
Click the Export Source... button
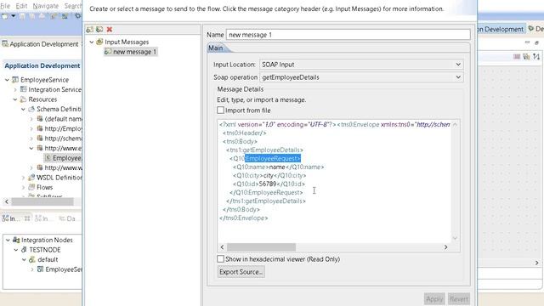click(x=241, y=272)
